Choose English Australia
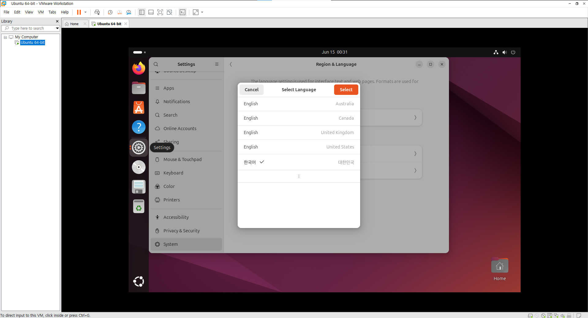The height and width of the screenshot is (318, 588). pos(299,104)
